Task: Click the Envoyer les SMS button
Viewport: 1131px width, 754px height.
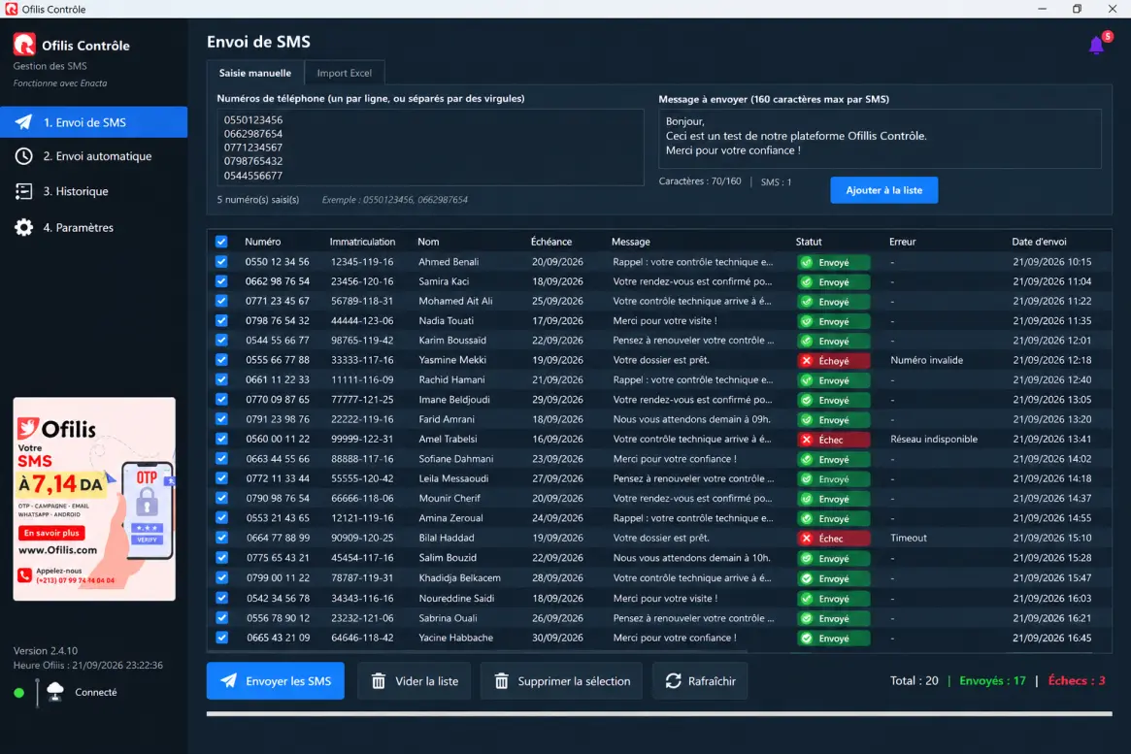Action: [276, 680]
